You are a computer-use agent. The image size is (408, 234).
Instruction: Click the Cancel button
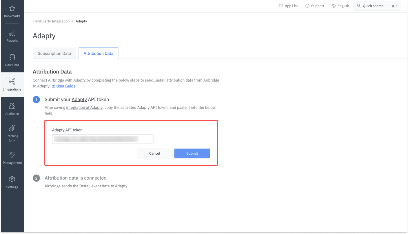point(155,153)
